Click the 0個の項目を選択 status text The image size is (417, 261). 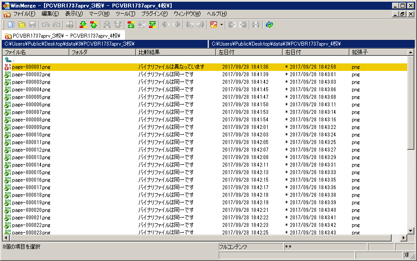click(x=22, y=247)
